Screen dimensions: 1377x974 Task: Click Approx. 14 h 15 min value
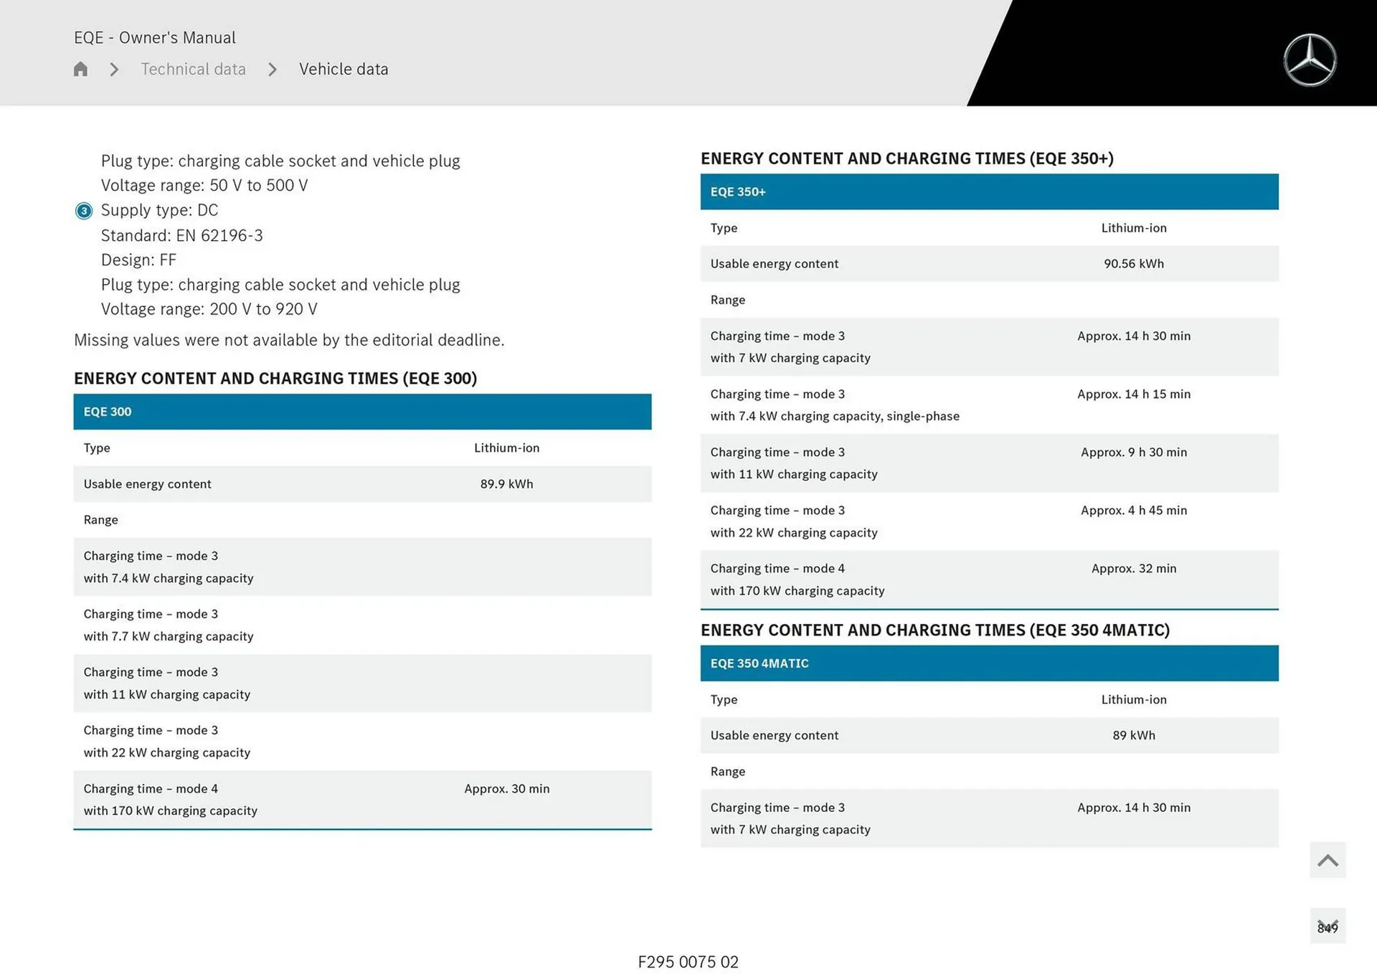[x=1134, y=394]
